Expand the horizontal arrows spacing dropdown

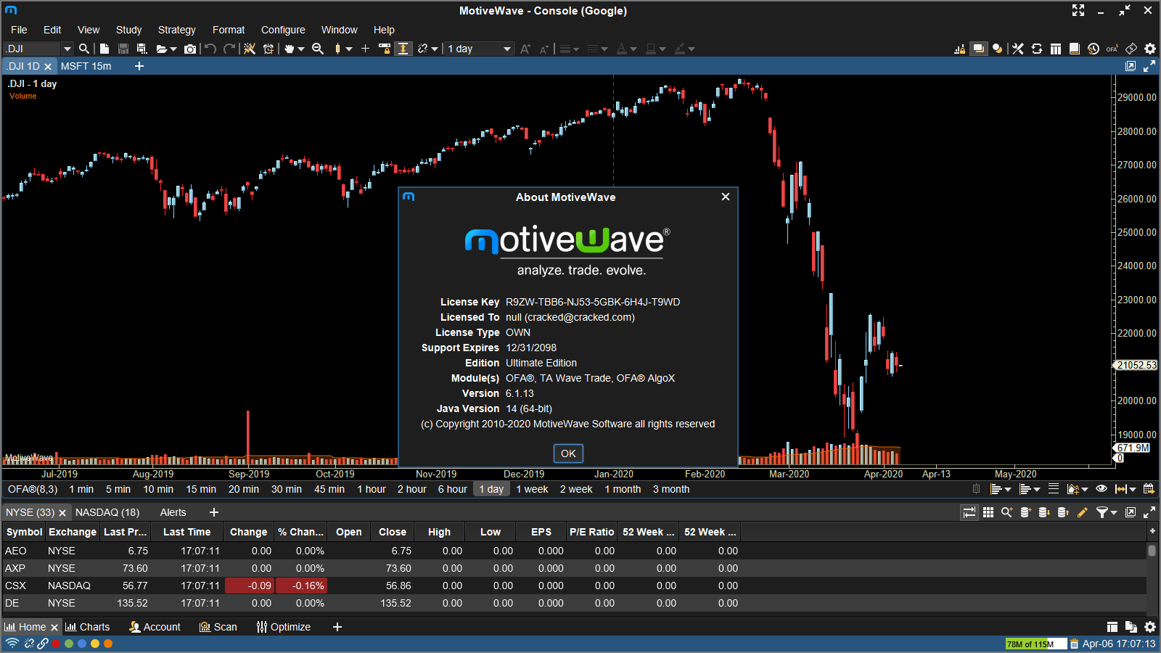tap(1132, 490)
